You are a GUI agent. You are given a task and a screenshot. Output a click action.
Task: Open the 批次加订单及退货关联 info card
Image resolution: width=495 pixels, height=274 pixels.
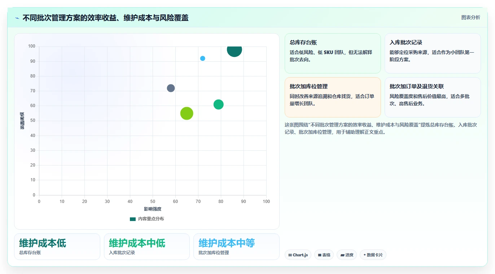point(433,97)
